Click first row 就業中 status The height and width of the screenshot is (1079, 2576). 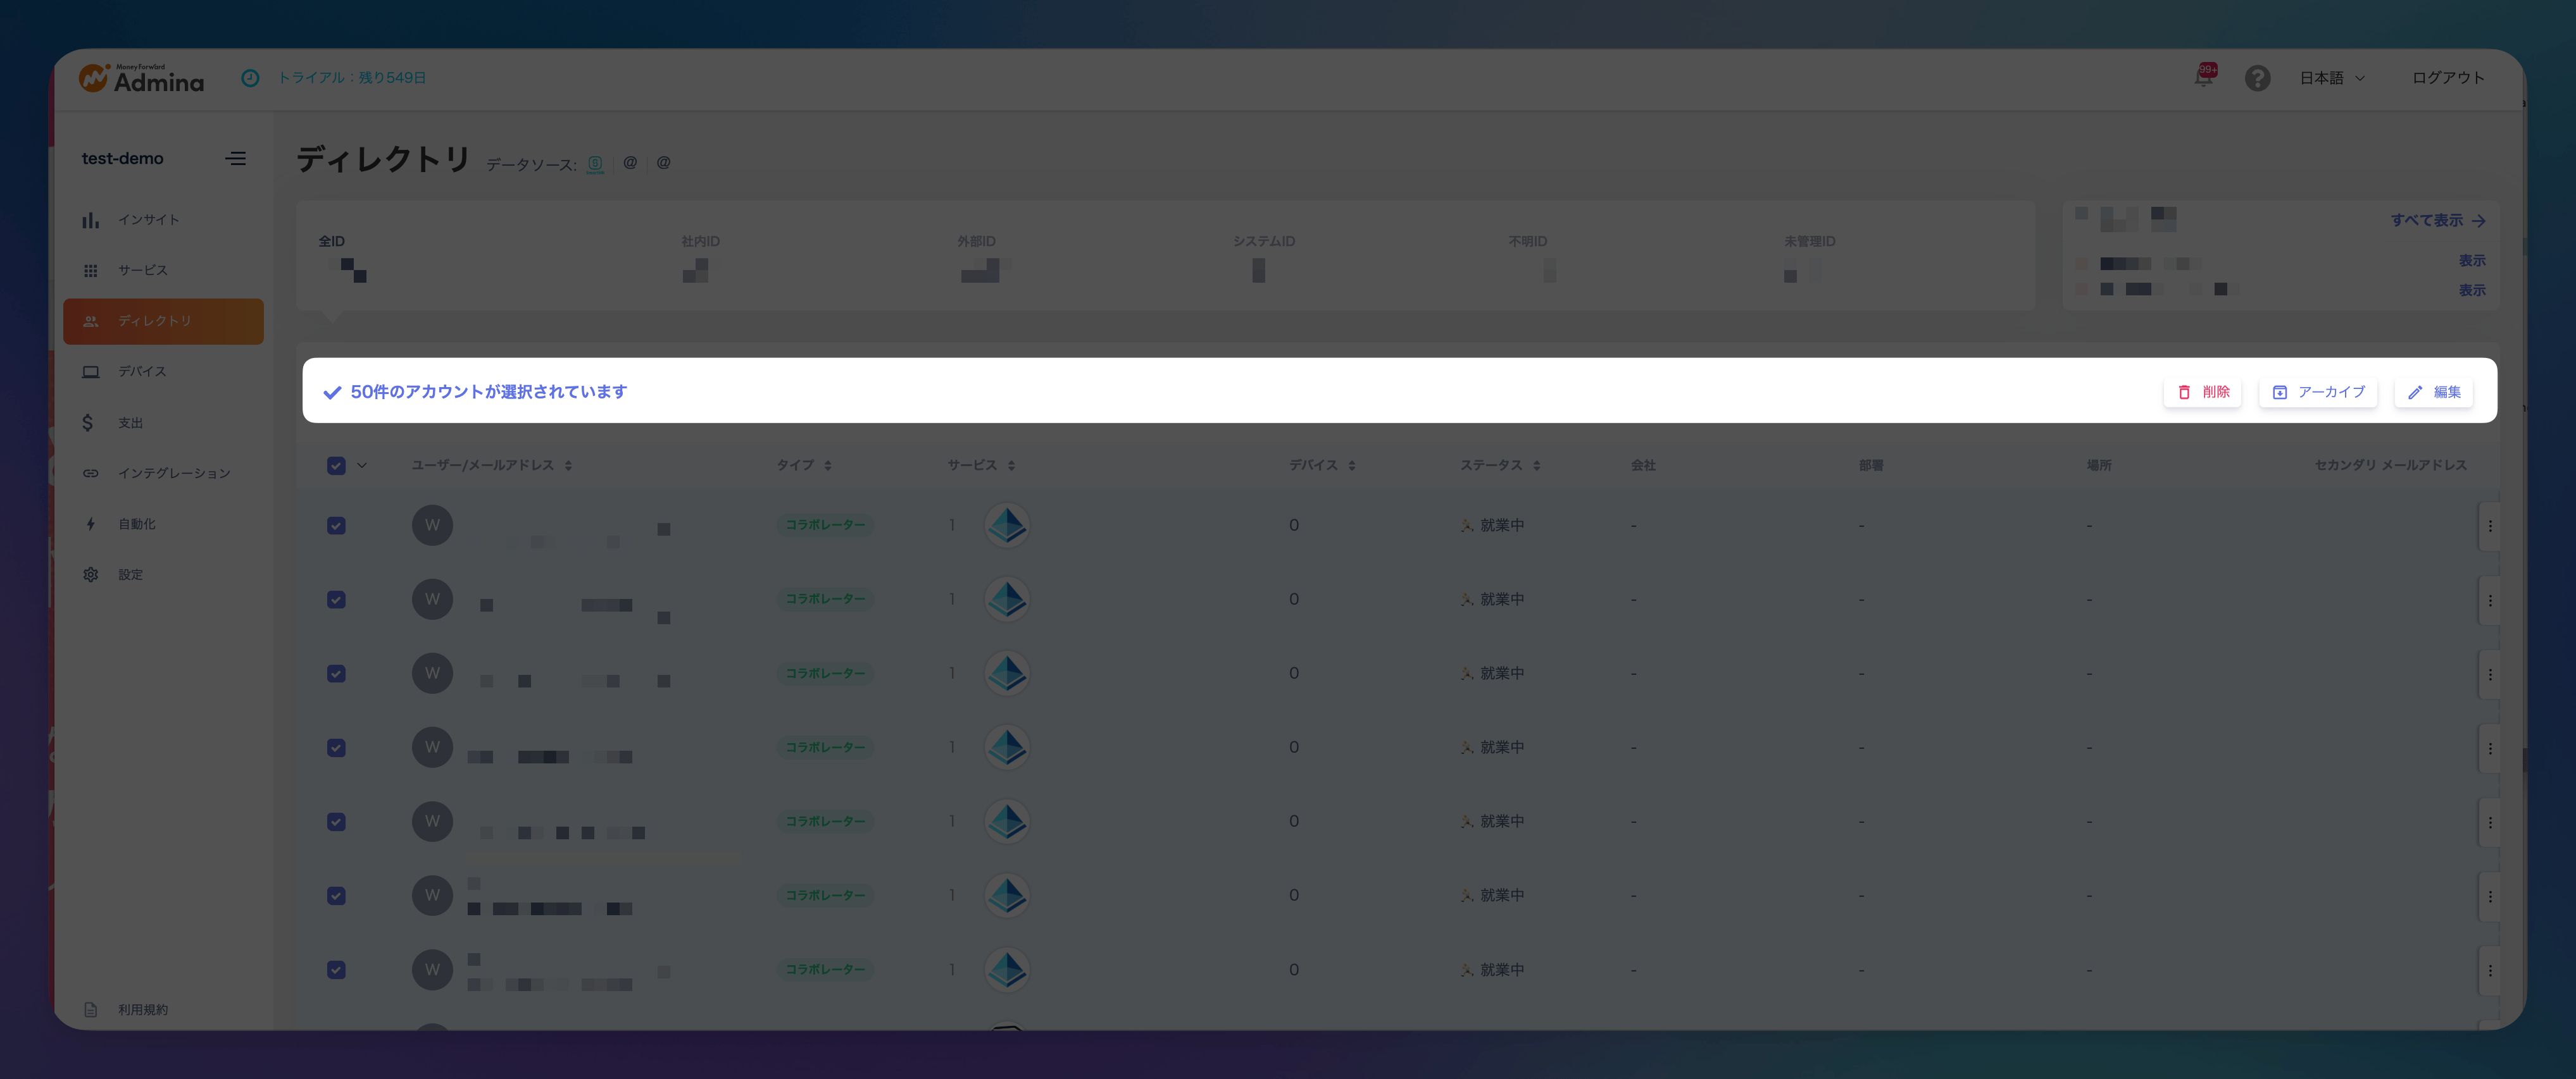click(x=1492, y=526)
